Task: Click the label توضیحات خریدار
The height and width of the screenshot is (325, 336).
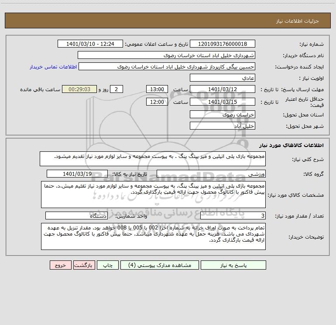Action: [x=306, y=237]
